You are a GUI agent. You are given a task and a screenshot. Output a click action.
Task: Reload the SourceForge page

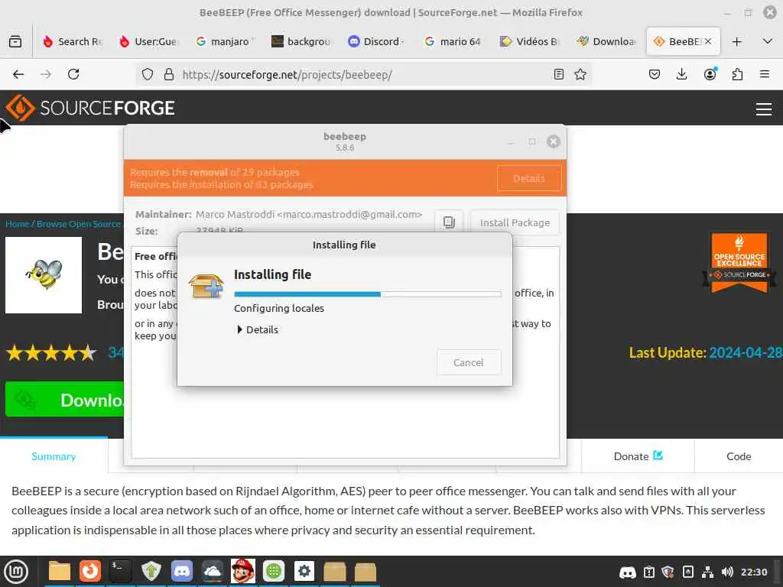pos(73,74)
